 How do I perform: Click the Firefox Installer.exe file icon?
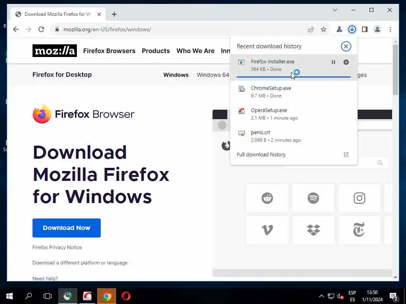(x=241, y=62)
